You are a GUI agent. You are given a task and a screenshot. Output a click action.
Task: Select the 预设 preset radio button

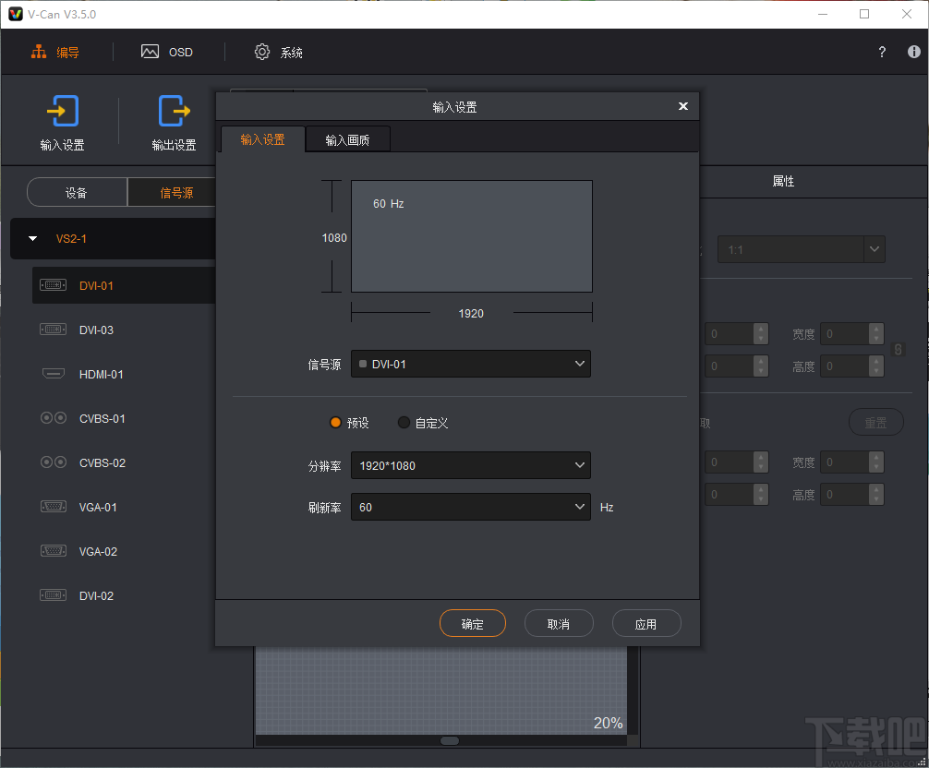click(335, 423)
